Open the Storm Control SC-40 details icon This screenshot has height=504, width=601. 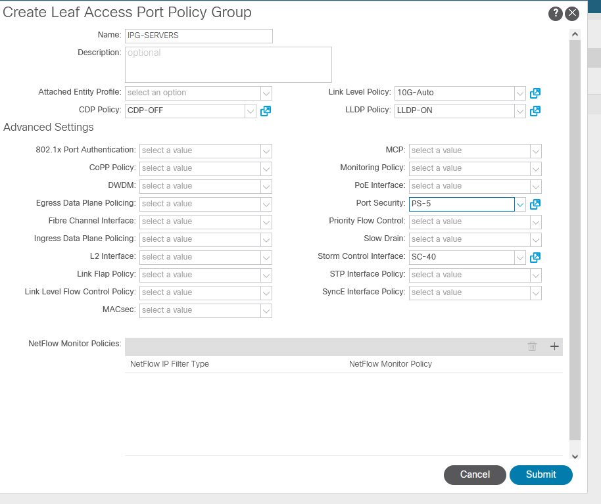(535, 258)
